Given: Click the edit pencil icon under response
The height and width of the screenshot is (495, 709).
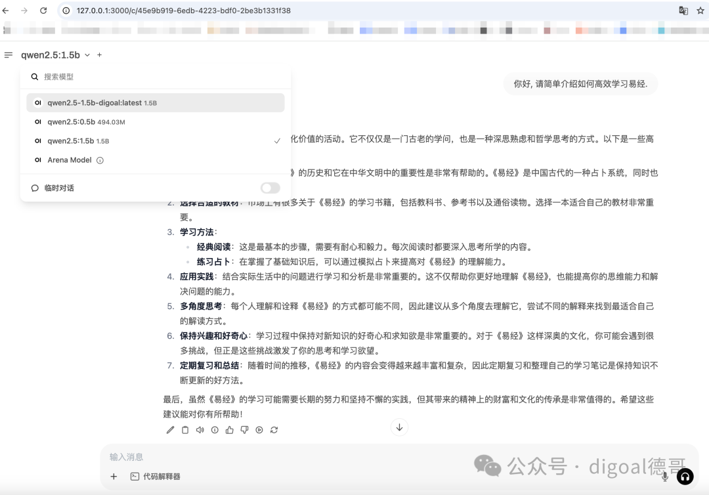Looking at the screenshot, I should point(170,430).
